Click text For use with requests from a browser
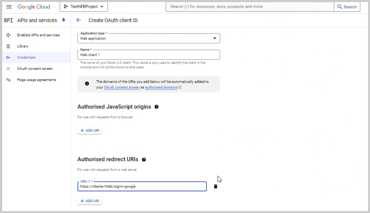This screenshot has height=213, width=370. pos(105,117)
